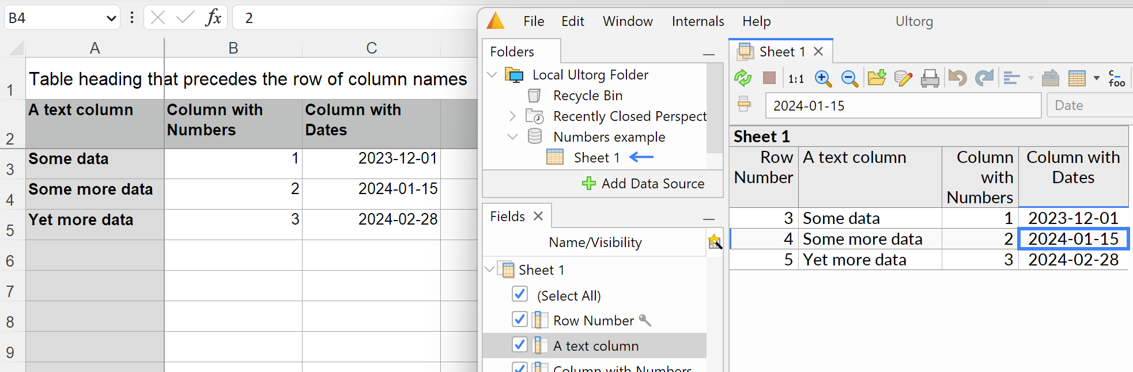Viewport: 1133px width, 372px height.
Task: Click Excel column B header
Action: [x=233, y=48]
